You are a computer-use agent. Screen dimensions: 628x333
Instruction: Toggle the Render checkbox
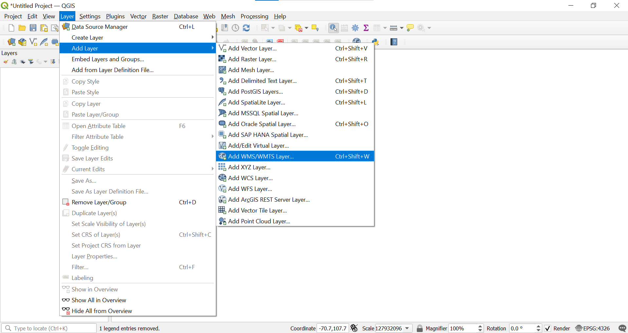point(547,328)
